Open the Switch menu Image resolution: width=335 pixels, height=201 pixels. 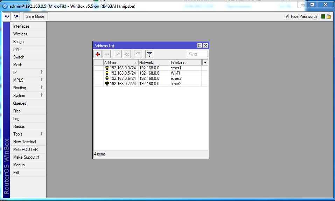tap(28, 57)
